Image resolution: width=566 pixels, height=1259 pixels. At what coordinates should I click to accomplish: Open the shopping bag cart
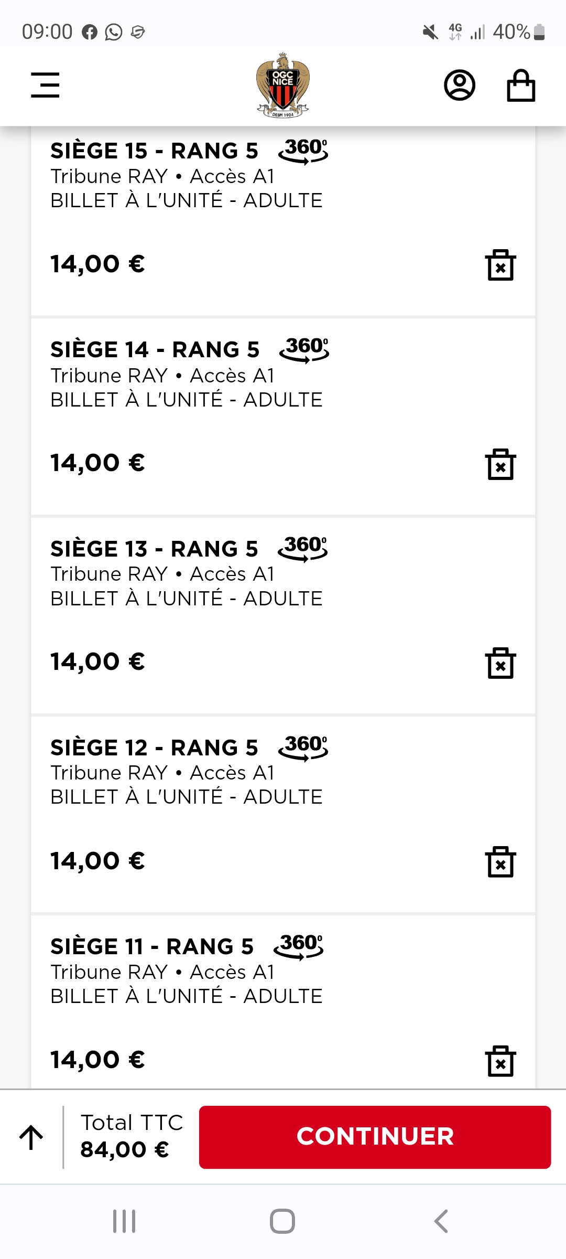click(x=521, y=85)
